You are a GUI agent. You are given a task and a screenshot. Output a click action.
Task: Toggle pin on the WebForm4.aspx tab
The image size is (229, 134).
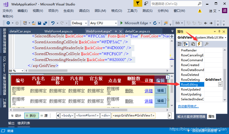[x=116, y=31]
